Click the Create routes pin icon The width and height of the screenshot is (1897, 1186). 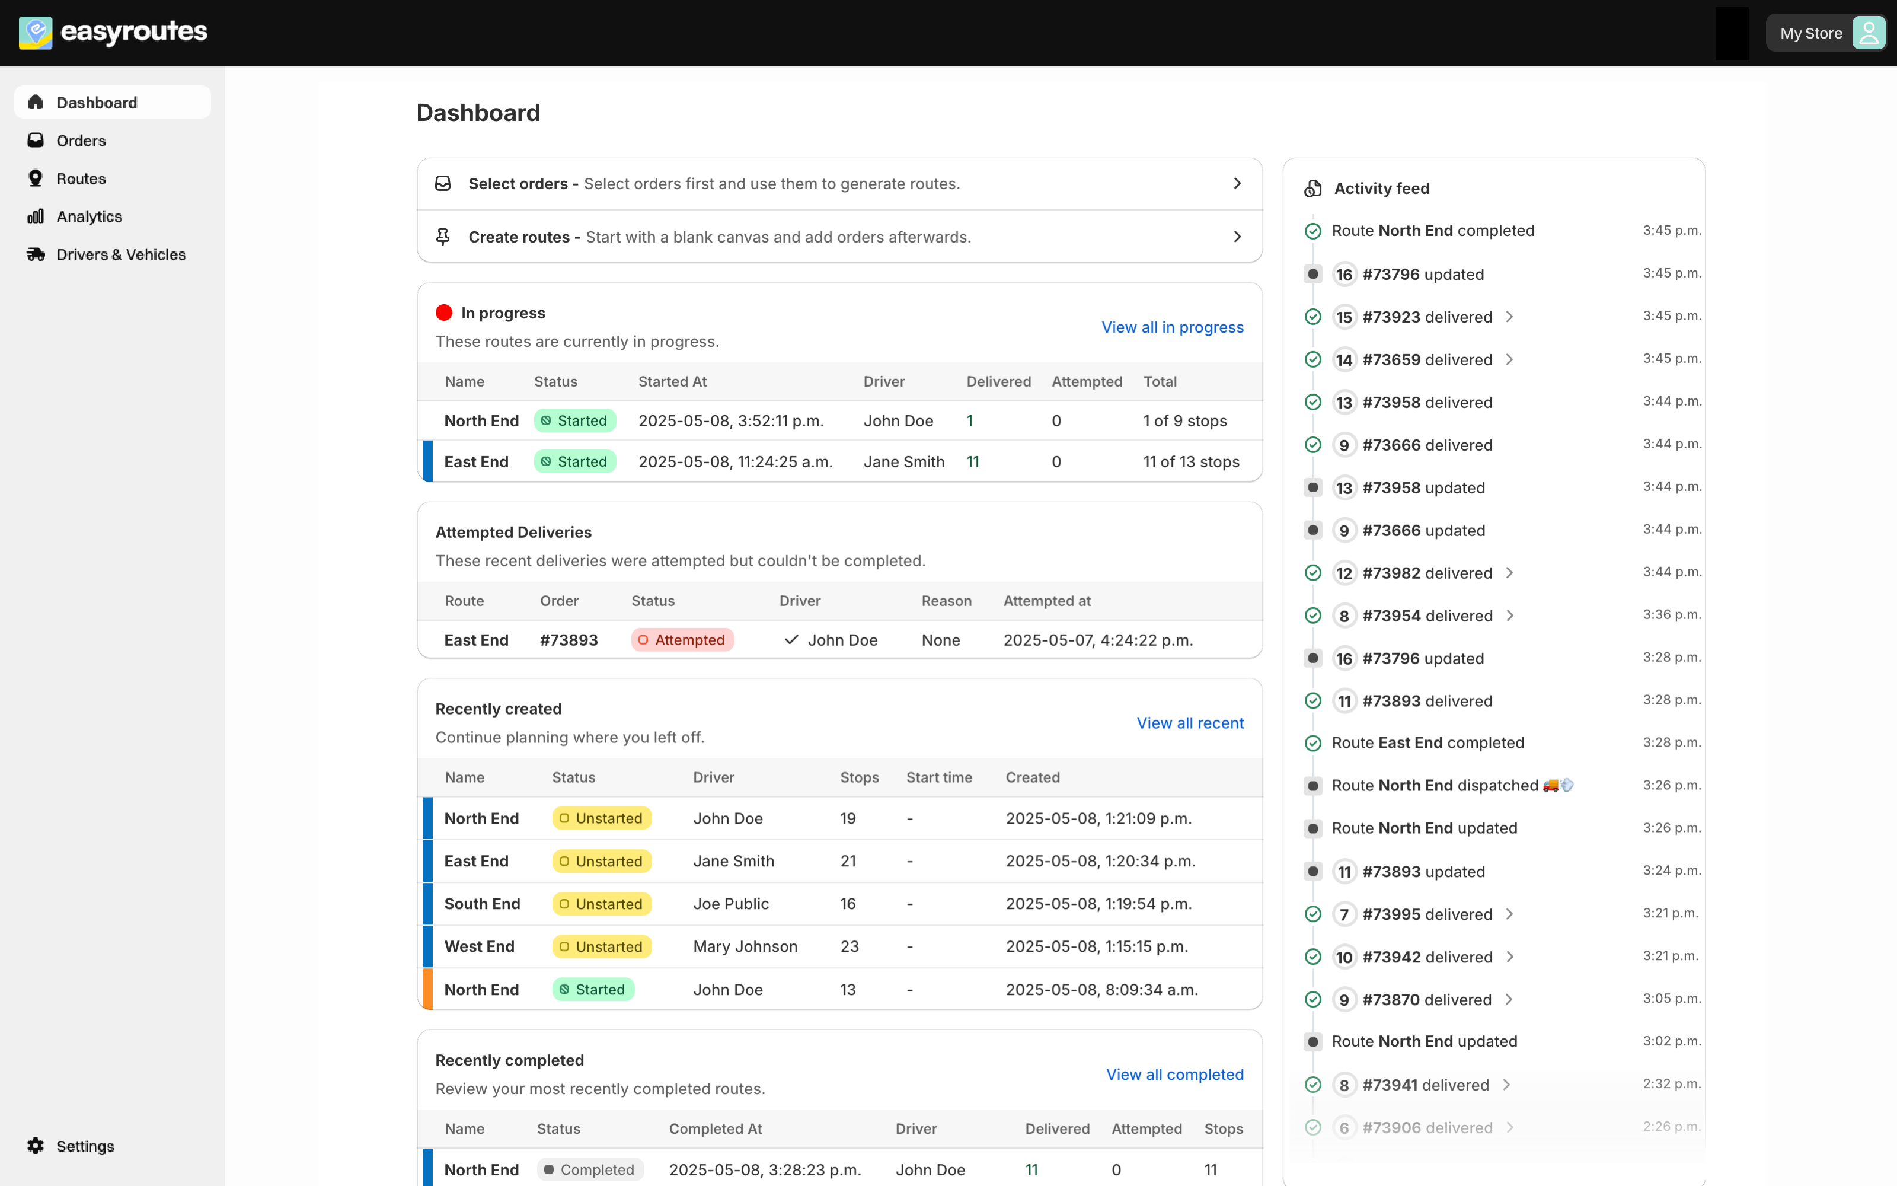443,237
